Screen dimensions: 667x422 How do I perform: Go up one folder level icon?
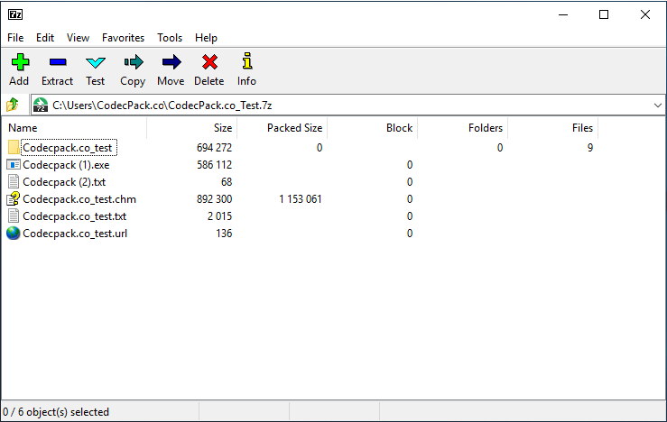pos(13,105)
